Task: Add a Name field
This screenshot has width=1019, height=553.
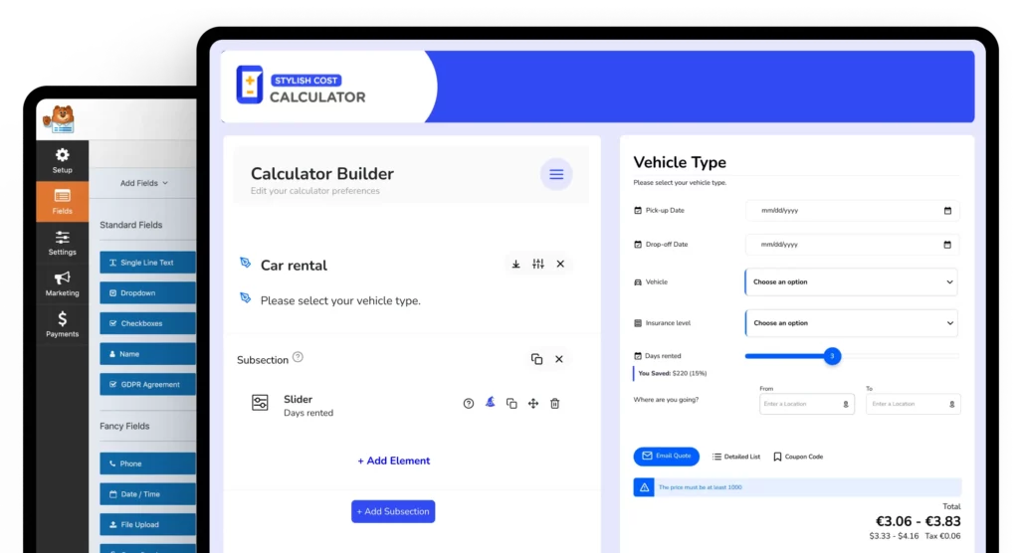Action: (x=147, y=354)
